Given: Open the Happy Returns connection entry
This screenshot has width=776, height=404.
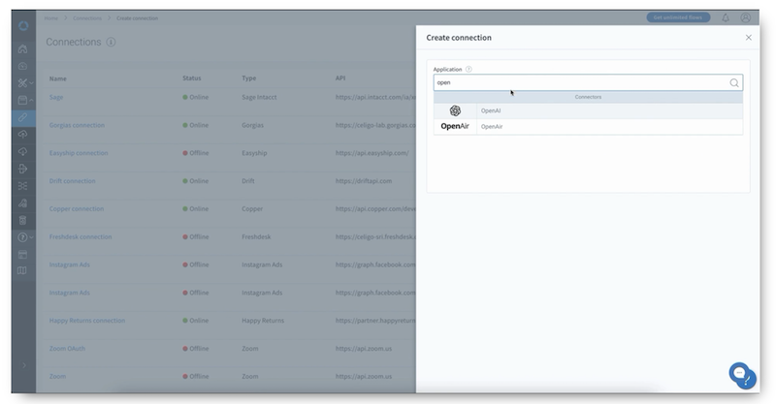Looking at the screenshot, I should coord(86,320).
